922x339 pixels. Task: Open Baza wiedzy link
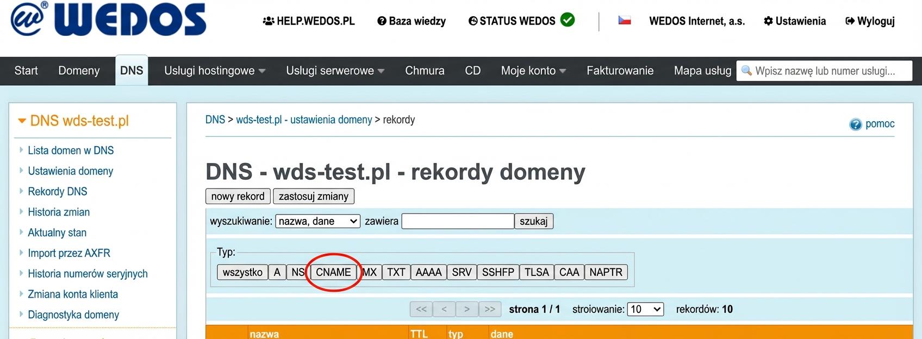[412, 21]
